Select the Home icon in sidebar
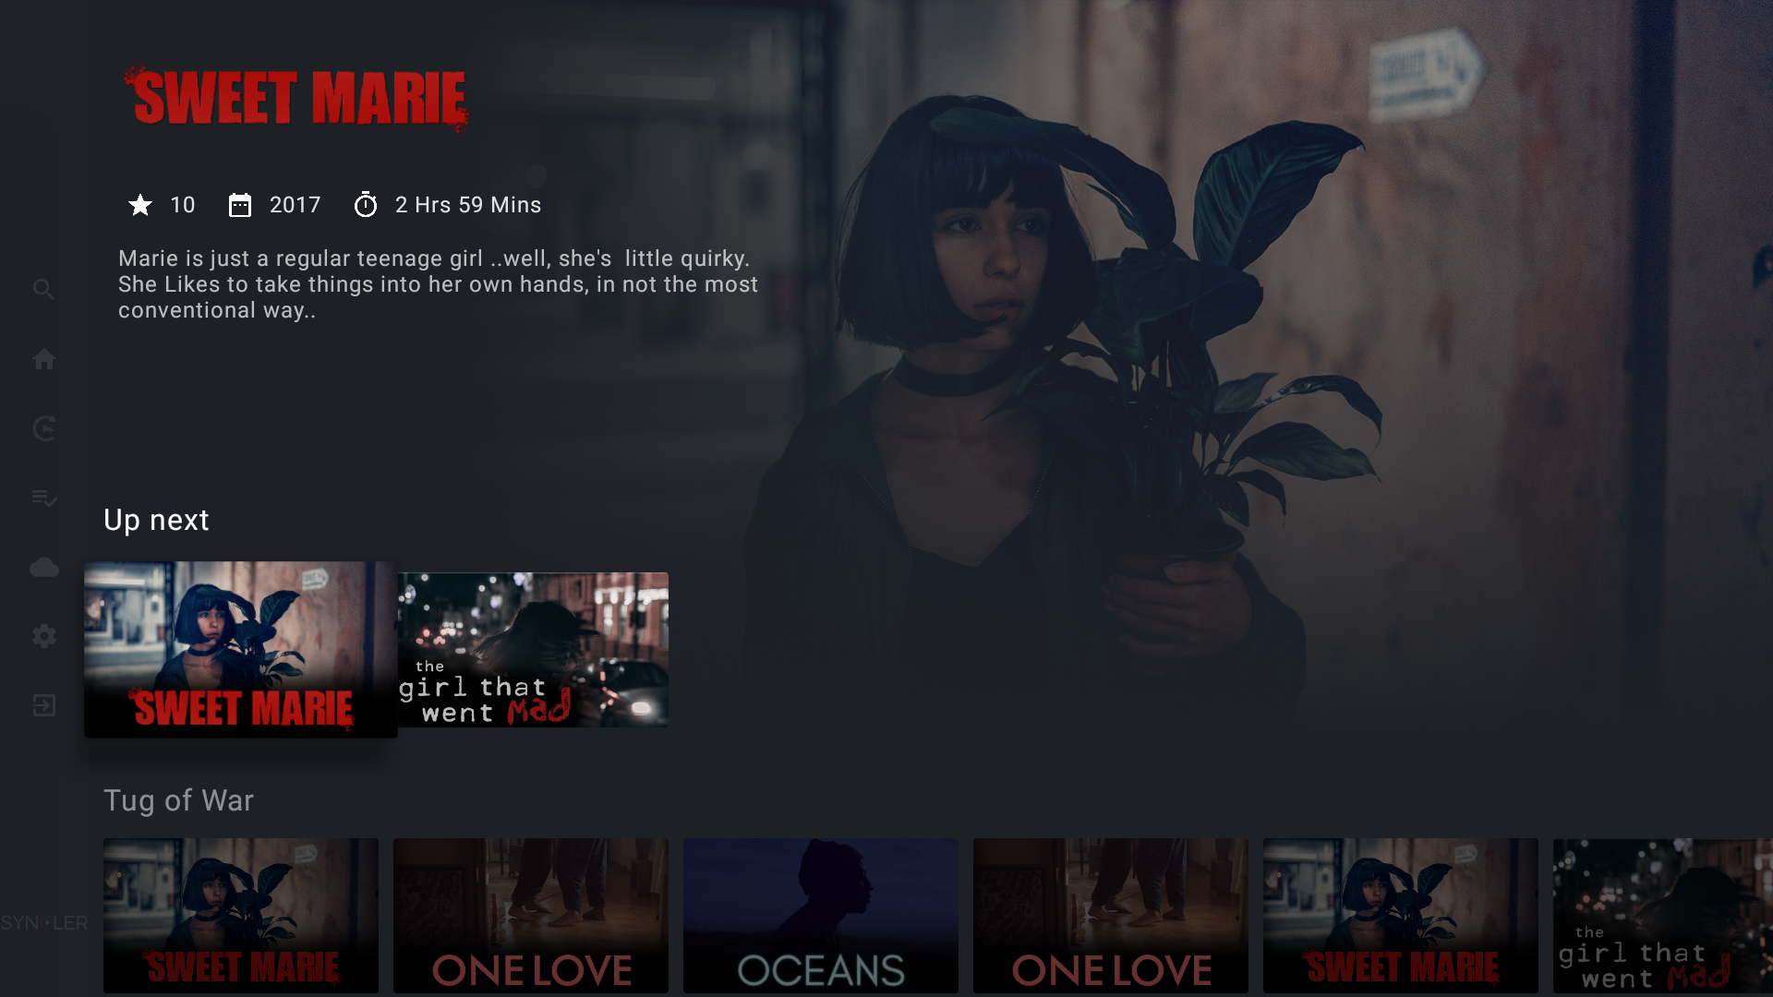 point(43,359)
